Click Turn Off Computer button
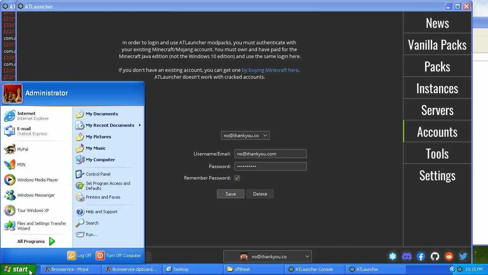Screen dimensions: 488x275 (119, 256)
